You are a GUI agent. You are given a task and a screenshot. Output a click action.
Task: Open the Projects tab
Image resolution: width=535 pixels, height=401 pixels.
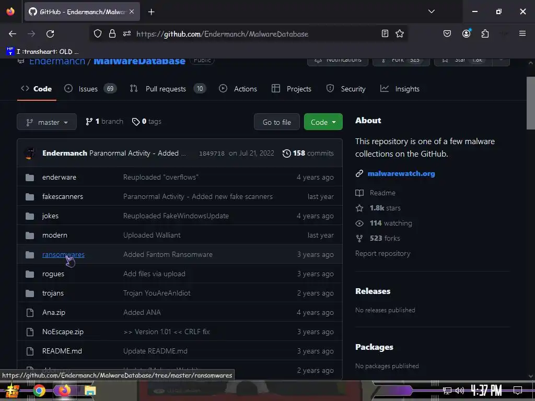pyautogui.click(x=292, y=89)
